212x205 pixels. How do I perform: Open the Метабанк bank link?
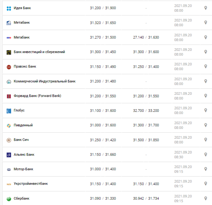coord(22,22)
